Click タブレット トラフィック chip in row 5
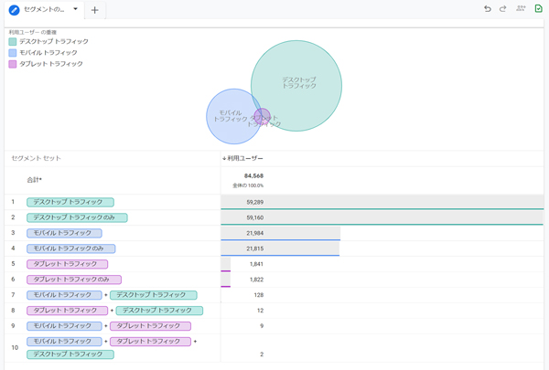Viewport: 549px width, 370px height. 67,264
